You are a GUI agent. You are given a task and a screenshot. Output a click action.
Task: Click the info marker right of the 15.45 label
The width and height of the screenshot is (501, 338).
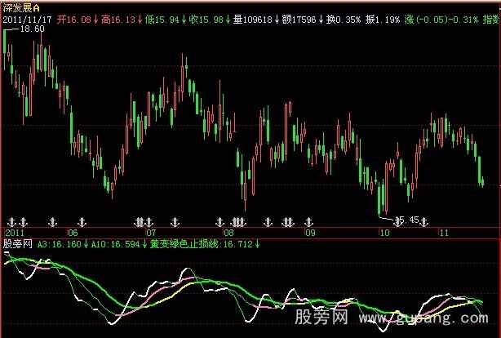[x=424, y=221]
